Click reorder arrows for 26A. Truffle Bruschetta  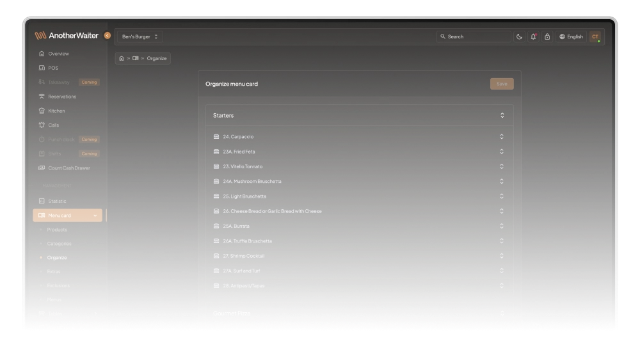pyautogui.click(x=502, y=241)
